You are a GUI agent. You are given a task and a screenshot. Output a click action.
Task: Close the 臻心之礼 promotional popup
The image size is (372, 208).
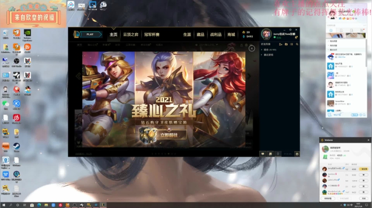[252, 48]
